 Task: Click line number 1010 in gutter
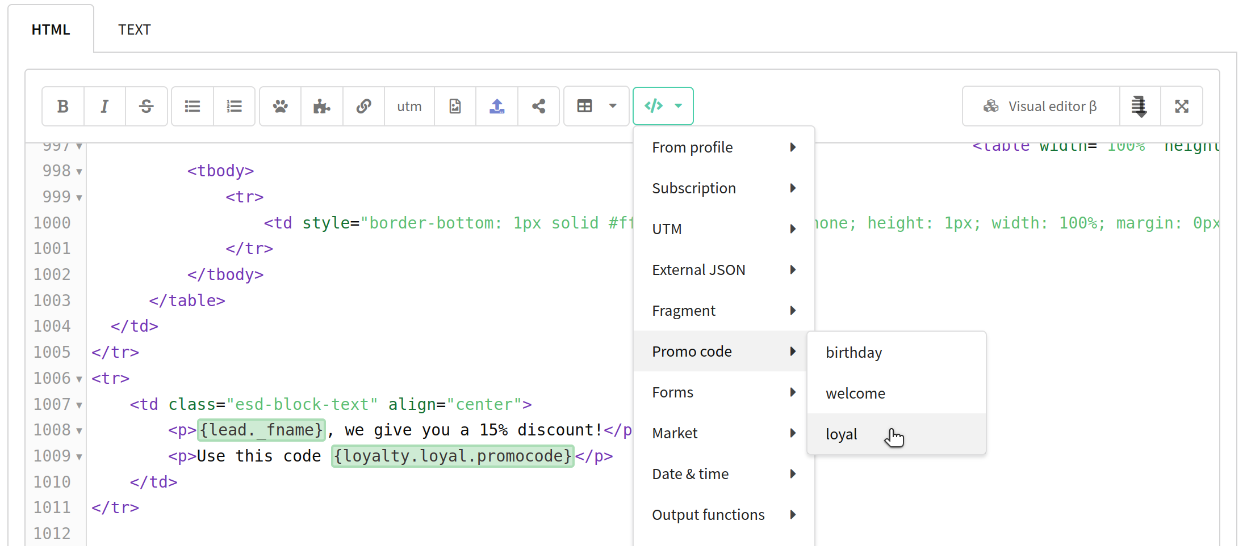click(52, 482)
